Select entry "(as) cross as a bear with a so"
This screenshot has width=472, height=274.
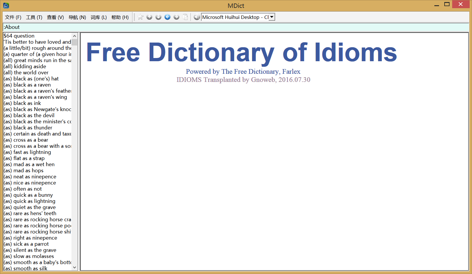click(37, 146)
